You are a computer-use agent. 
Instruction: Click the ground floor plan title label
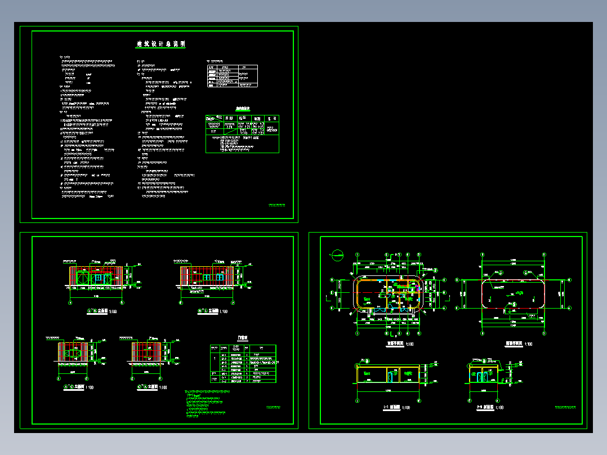point(400,344)
